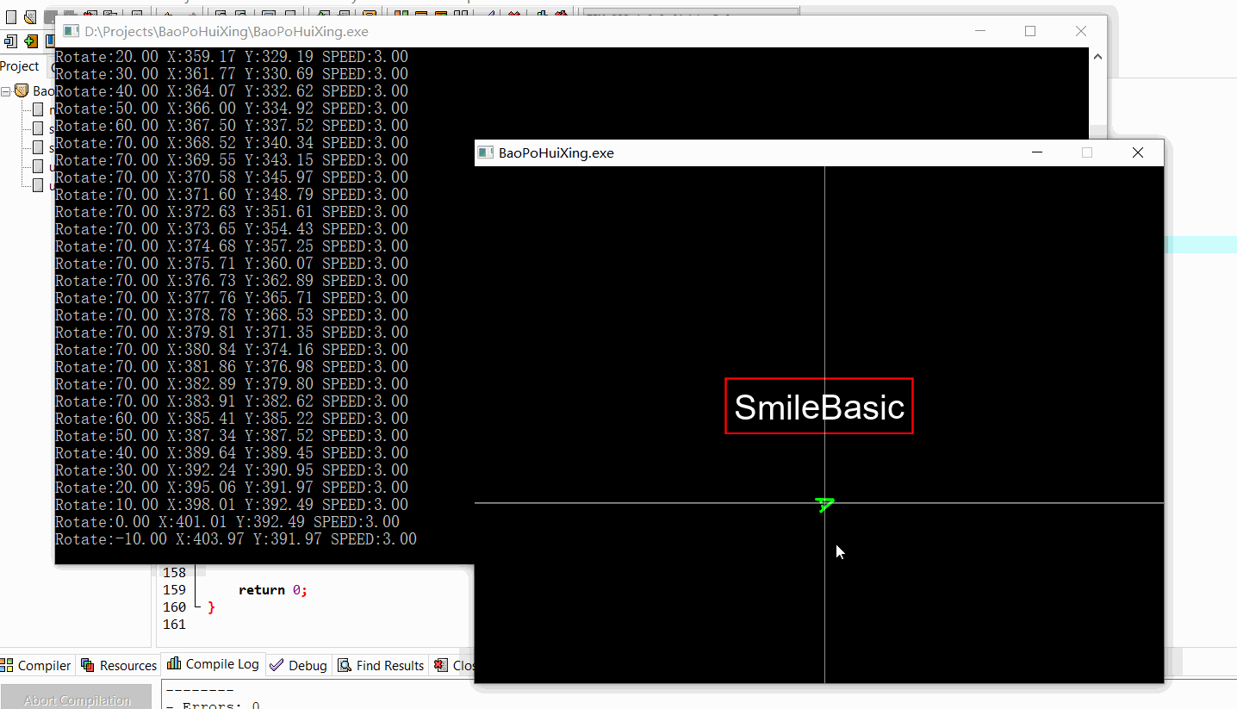This screenshot has height=709, width=1237.
Task: Click the Open file icon in Dev-C++ toolbar
Action: coord(30,17)
